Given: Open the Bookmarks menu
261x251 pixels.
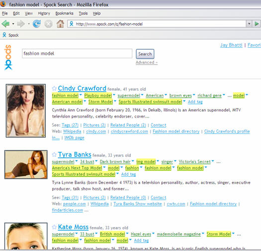Looking at the screenshot, I should (x=65, y=13).
